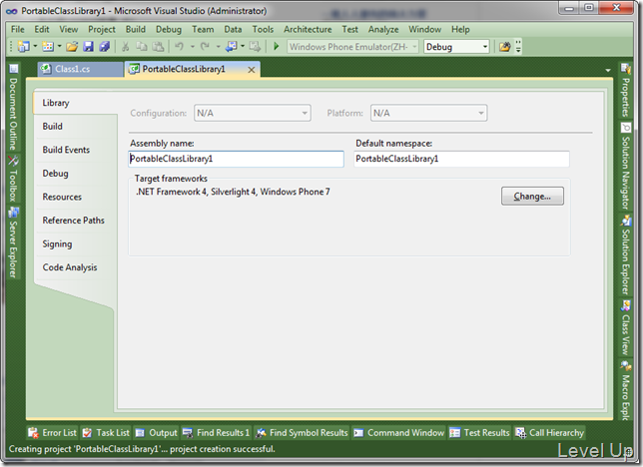Open the Architecture menu
This screenshot has height=467, width=643.
(x=308, y=30)
